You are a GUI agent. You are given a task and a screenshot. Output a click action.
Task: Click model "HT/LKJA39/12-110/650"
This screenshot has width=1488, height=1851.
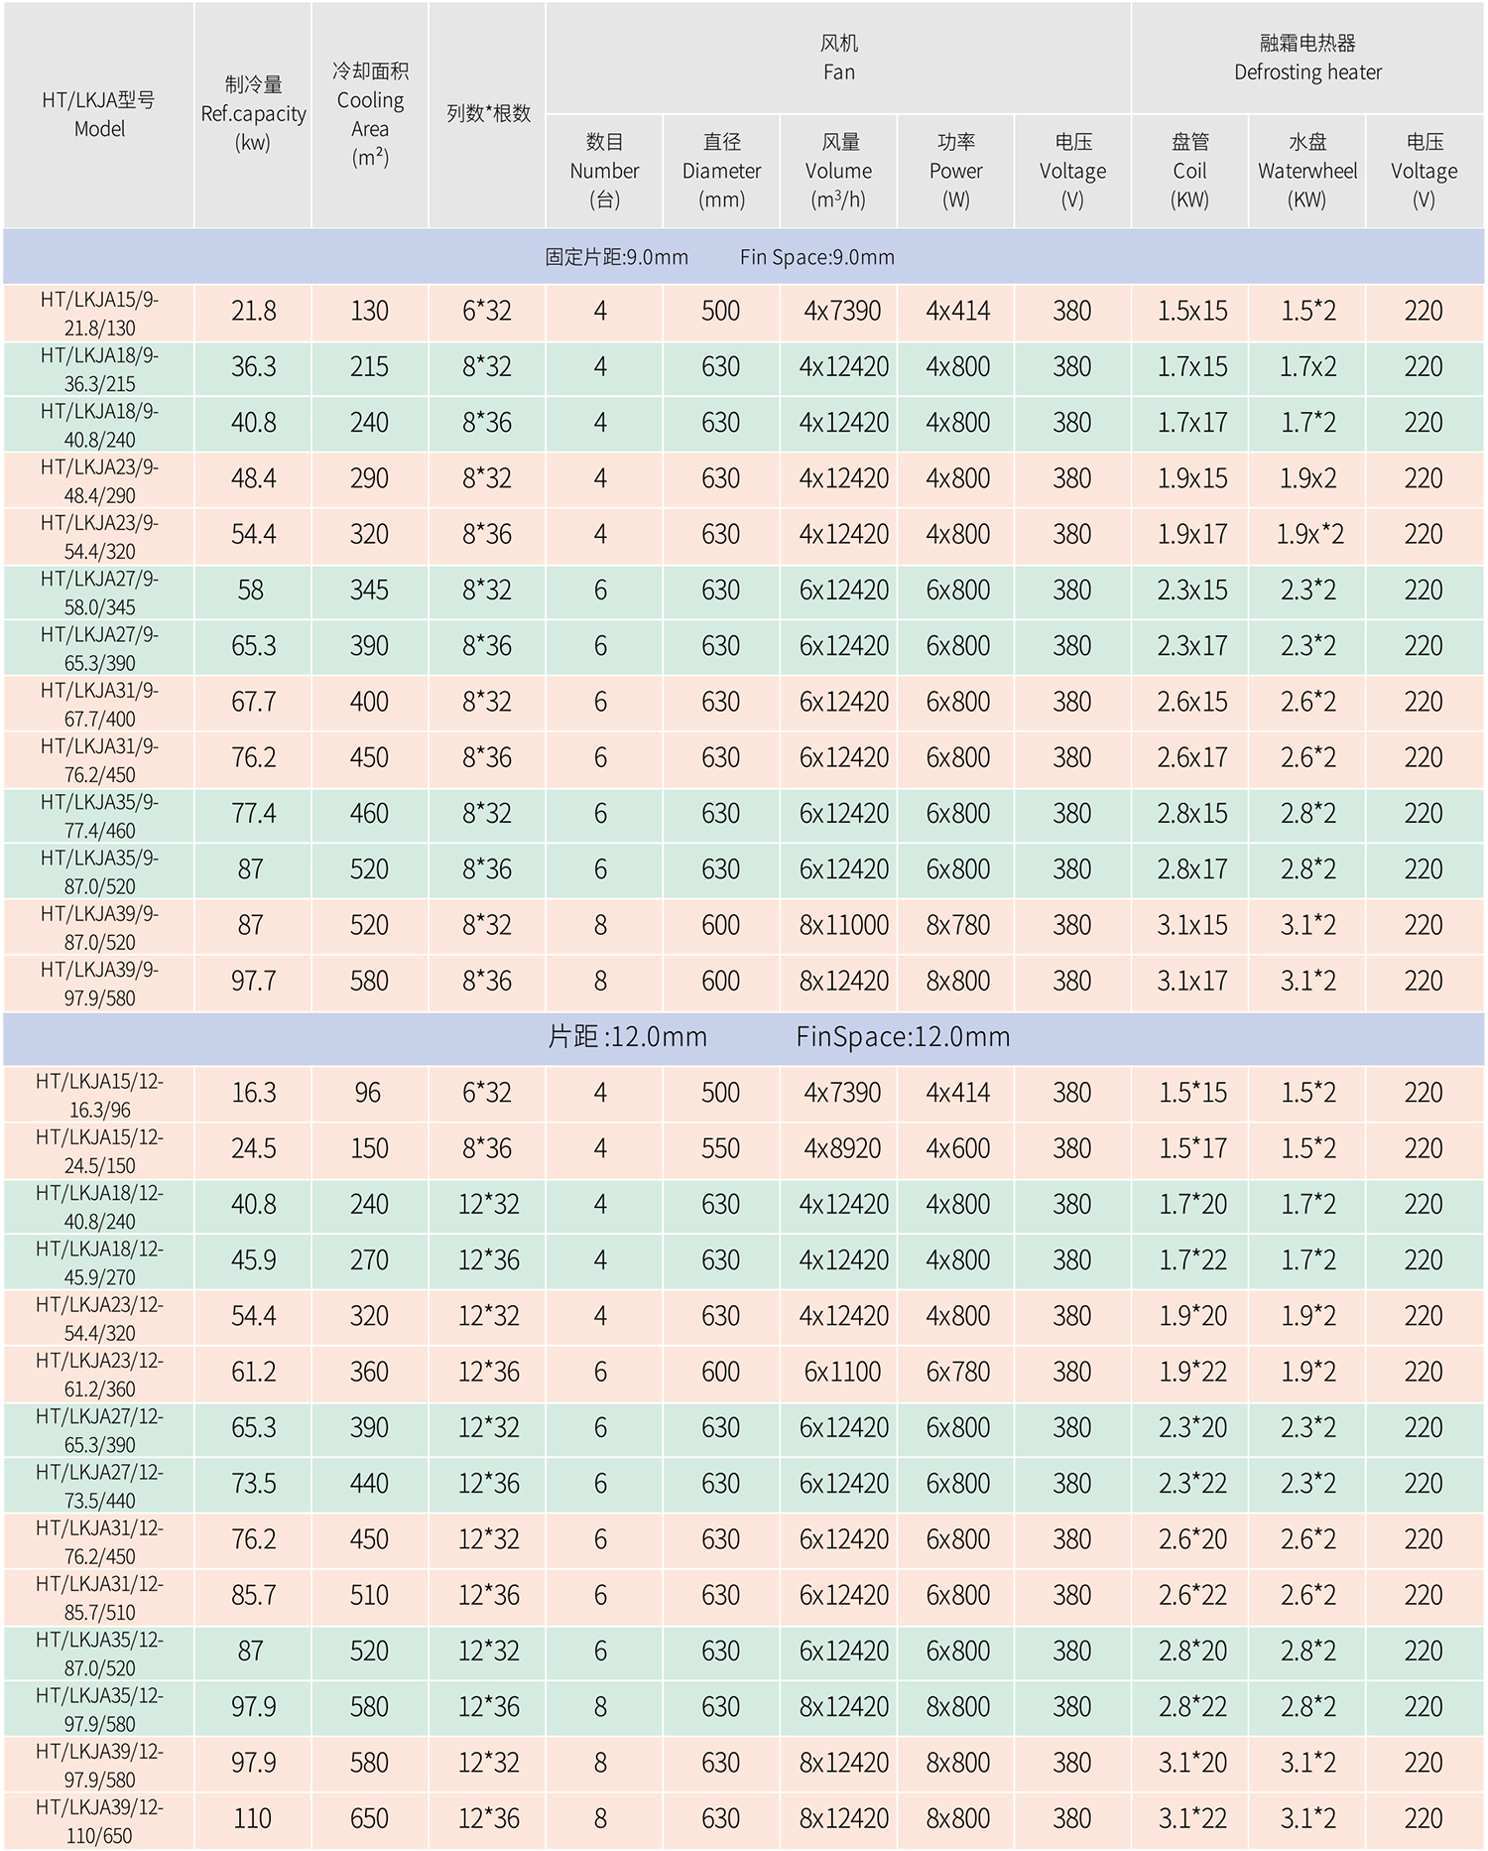(99, 1820)
